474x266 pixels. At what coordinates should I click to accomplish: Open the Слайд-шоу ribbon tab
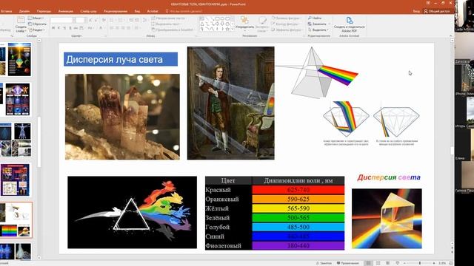(x=89, y=11)
